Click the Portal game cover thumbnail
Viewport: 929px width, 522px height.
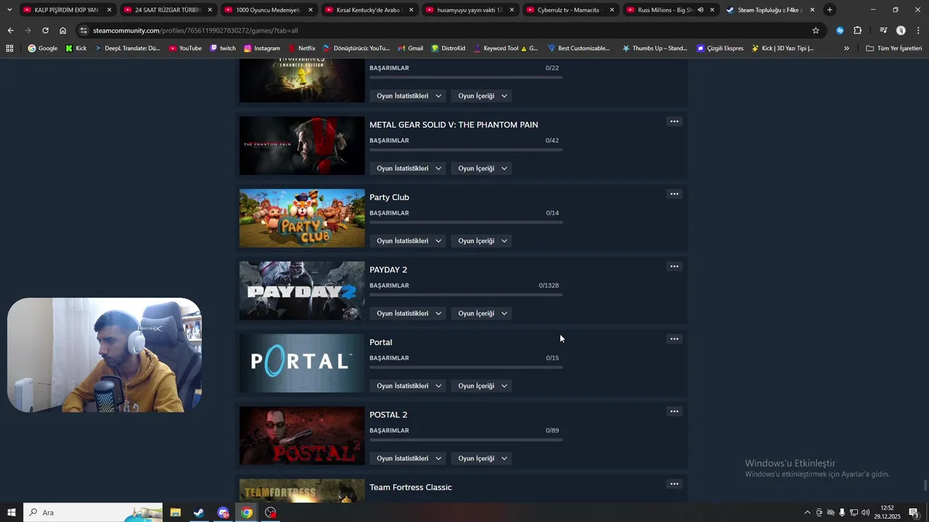[x=302, y=363]
